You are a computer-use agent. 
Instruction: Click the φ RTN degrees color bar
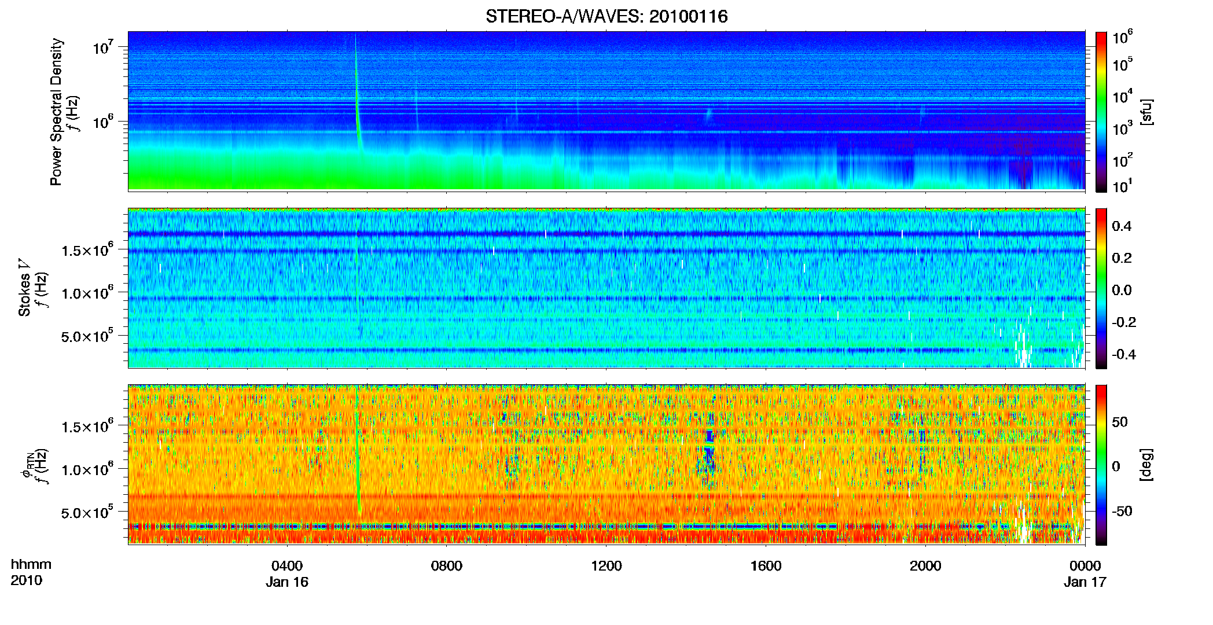pyautogui.click(x=1101, y=465)
